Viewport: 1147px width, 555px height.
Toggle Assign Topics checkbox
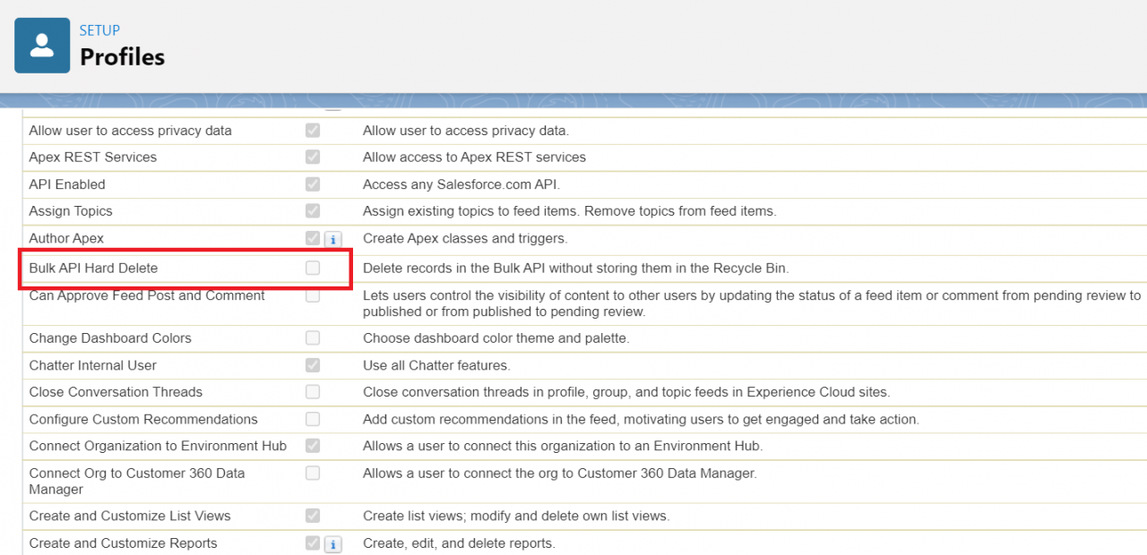[313, 211]
